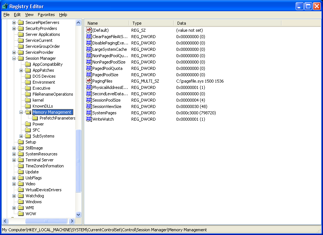The height and width of the screenshot is (235, 323).
Task: Click the PrefetchParameters folder icon
Action: [35, 118]
